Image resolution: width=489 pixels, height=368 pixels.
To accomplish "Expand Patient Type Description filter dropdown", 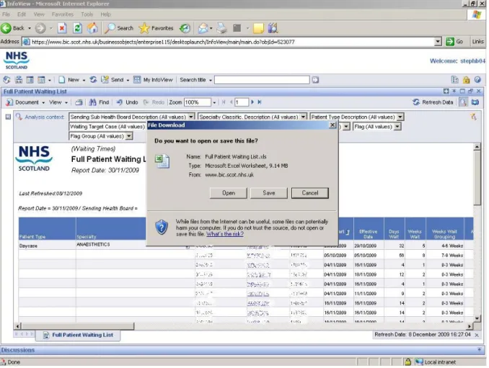I will coord(400,117).
